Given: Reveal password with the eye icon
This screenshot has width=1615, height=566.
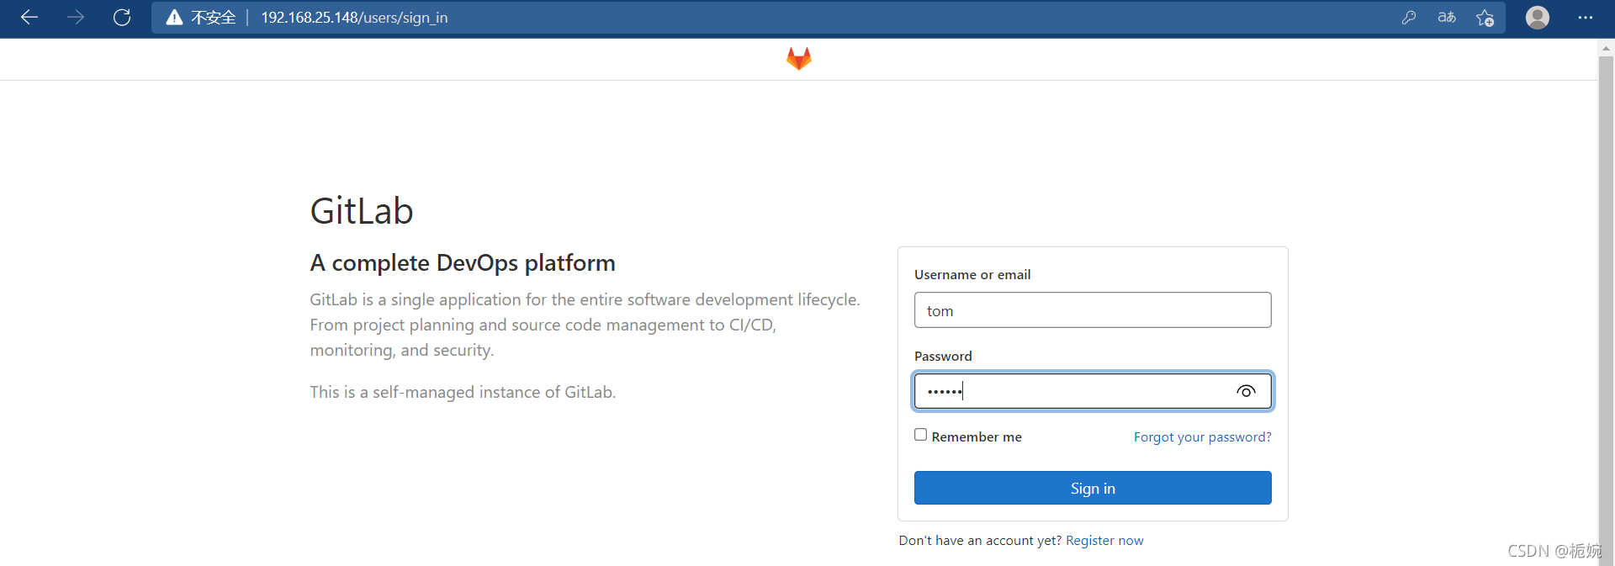Looking at the screenshot, I should [x=1247, y=391].
